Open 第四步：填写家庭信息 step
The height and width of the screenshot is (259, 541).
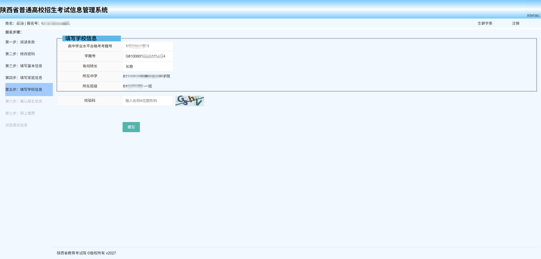click(x=24, y=78)
